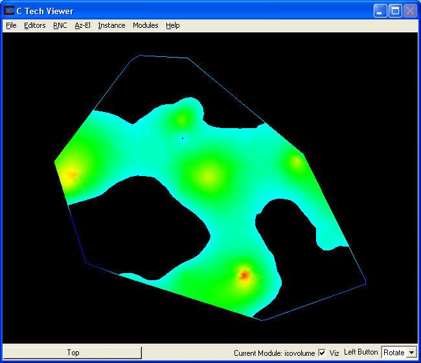Open the Help menu
421x363 pixels.
[173, 25]
